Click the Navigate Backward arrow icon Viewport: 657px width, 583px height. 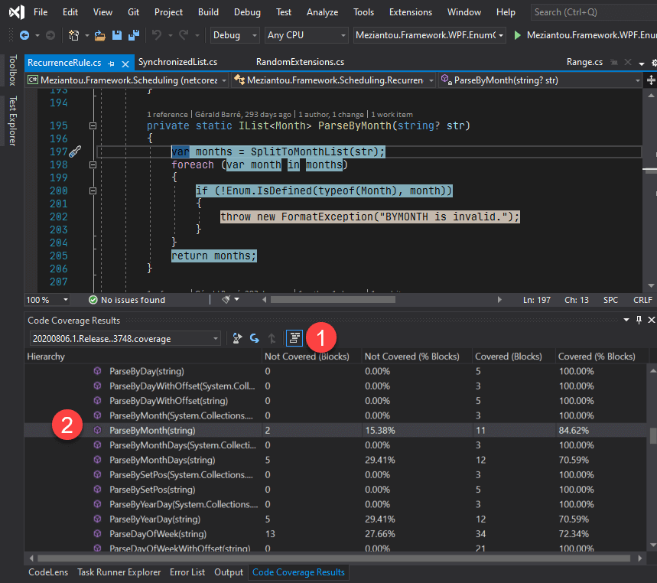(x=24, y=35)
